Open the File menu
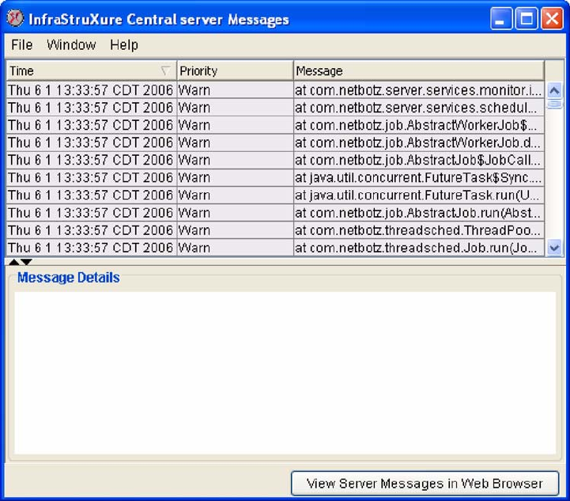This screenshot has width=570, height=501. tap(22, 45)
